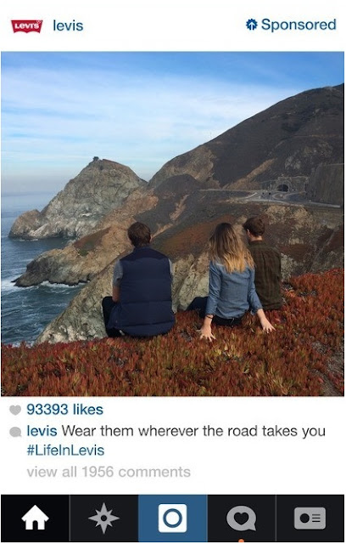Click levis username in the caption
Viewport: 346px width, 544px height.
pos(42,431)
